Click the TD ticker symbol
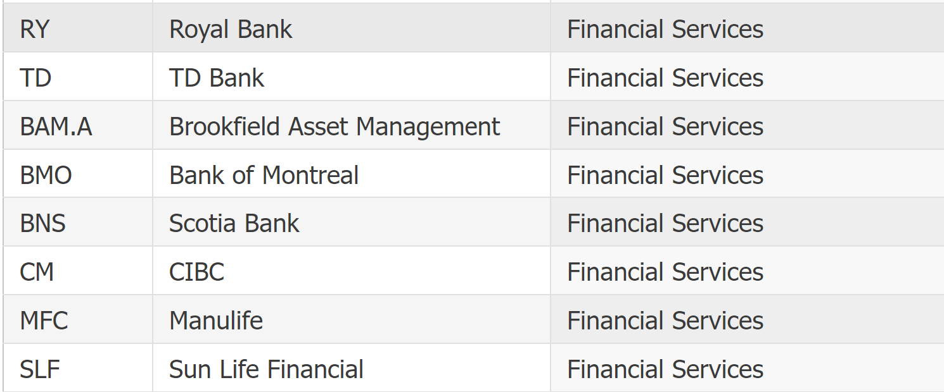 (x=35, y=78)
